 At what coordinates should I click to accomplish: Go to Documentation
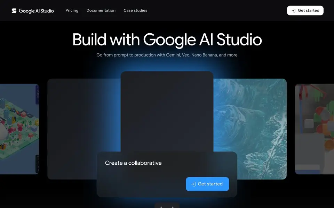[101, 10]
